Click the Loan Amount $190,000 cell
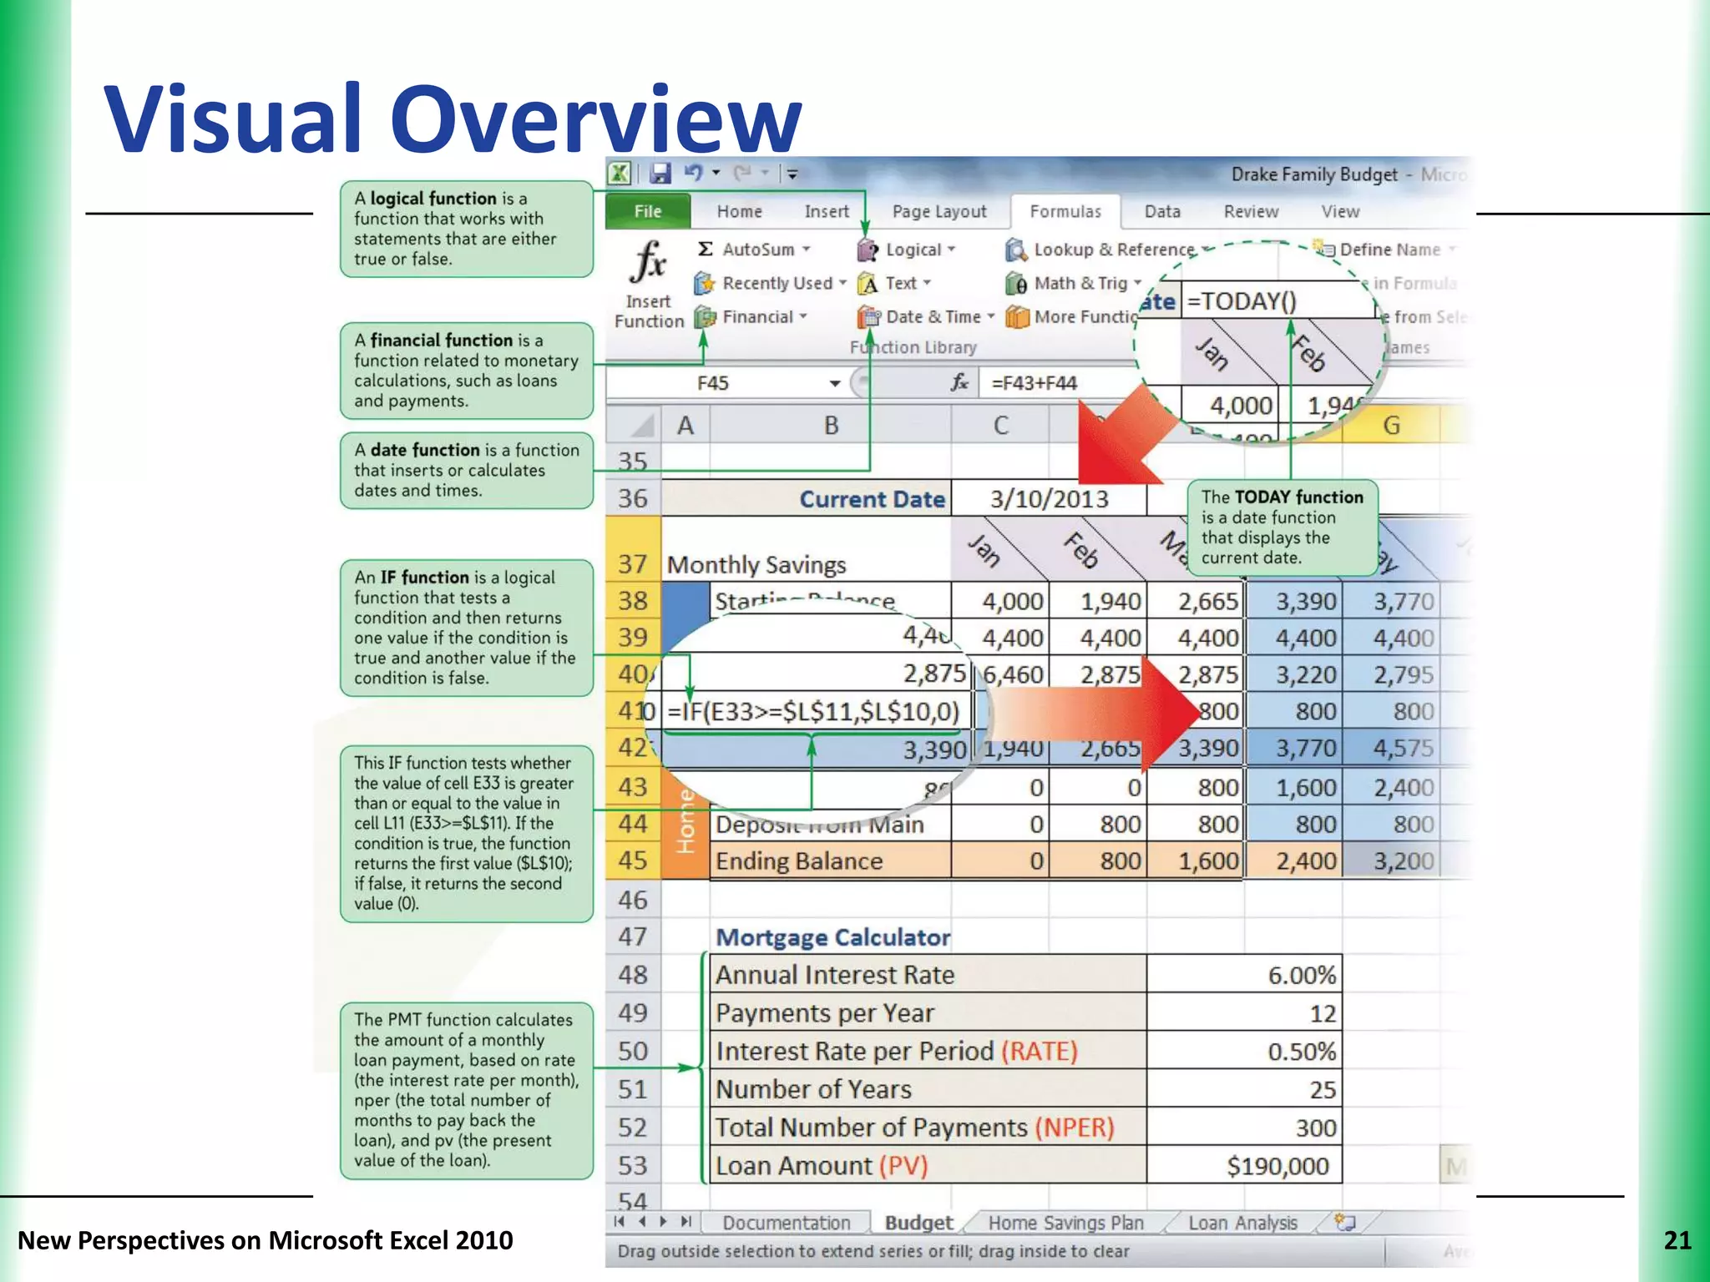 [1244, 1165]
